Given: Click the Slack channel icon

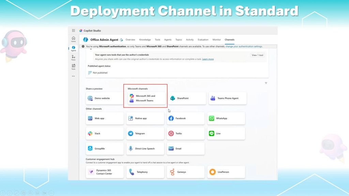Looking at the screenshot, I should pyautogui.click(x=90, y=133).
